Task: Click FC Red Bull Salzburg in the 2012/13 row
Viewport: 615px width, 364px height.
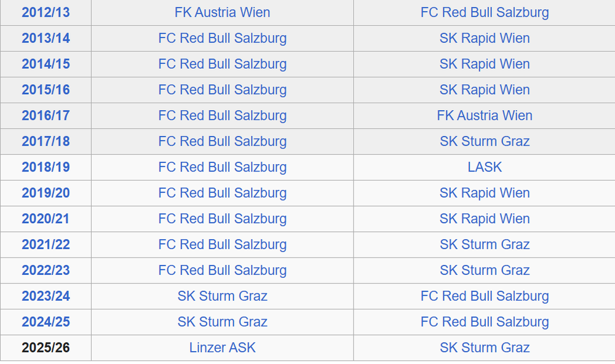Action: (485, 12)
